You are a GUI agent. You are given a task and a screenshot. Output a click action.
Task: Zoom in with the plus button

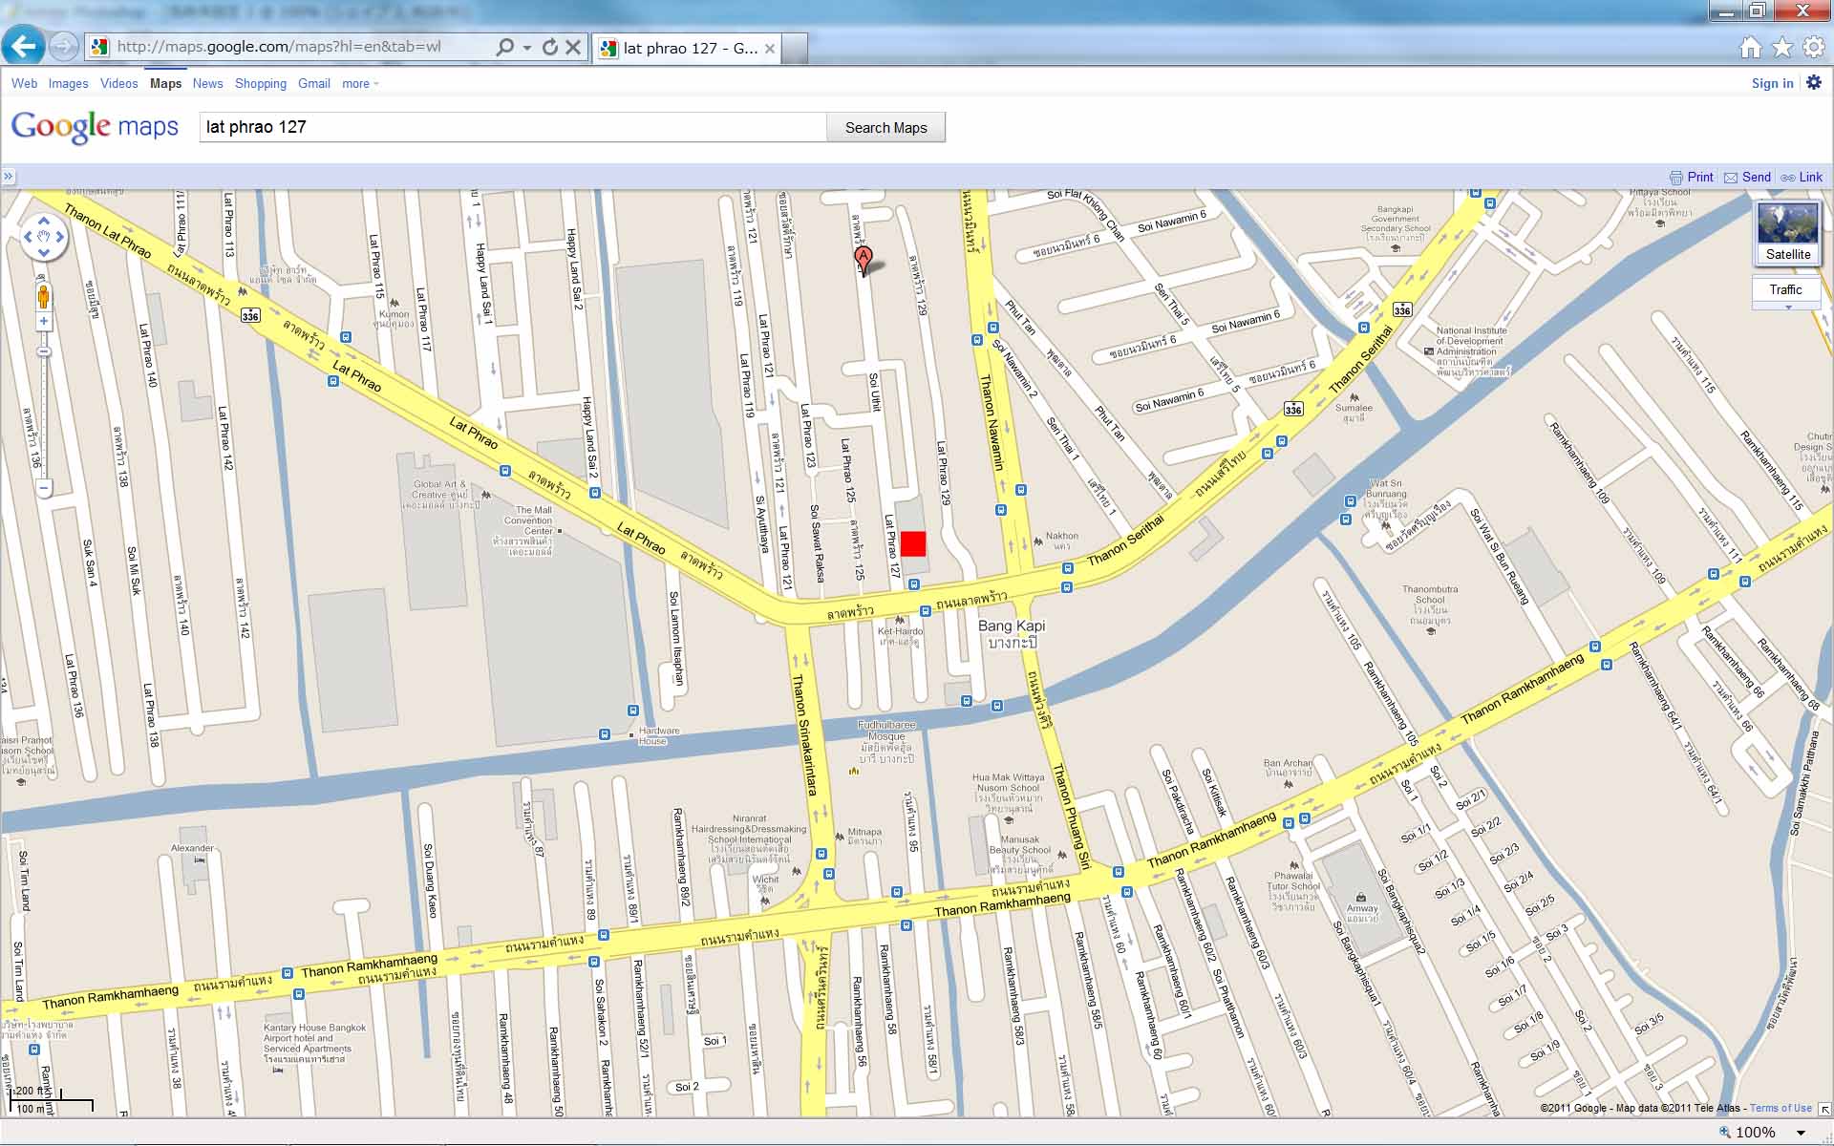click(44, 322)
